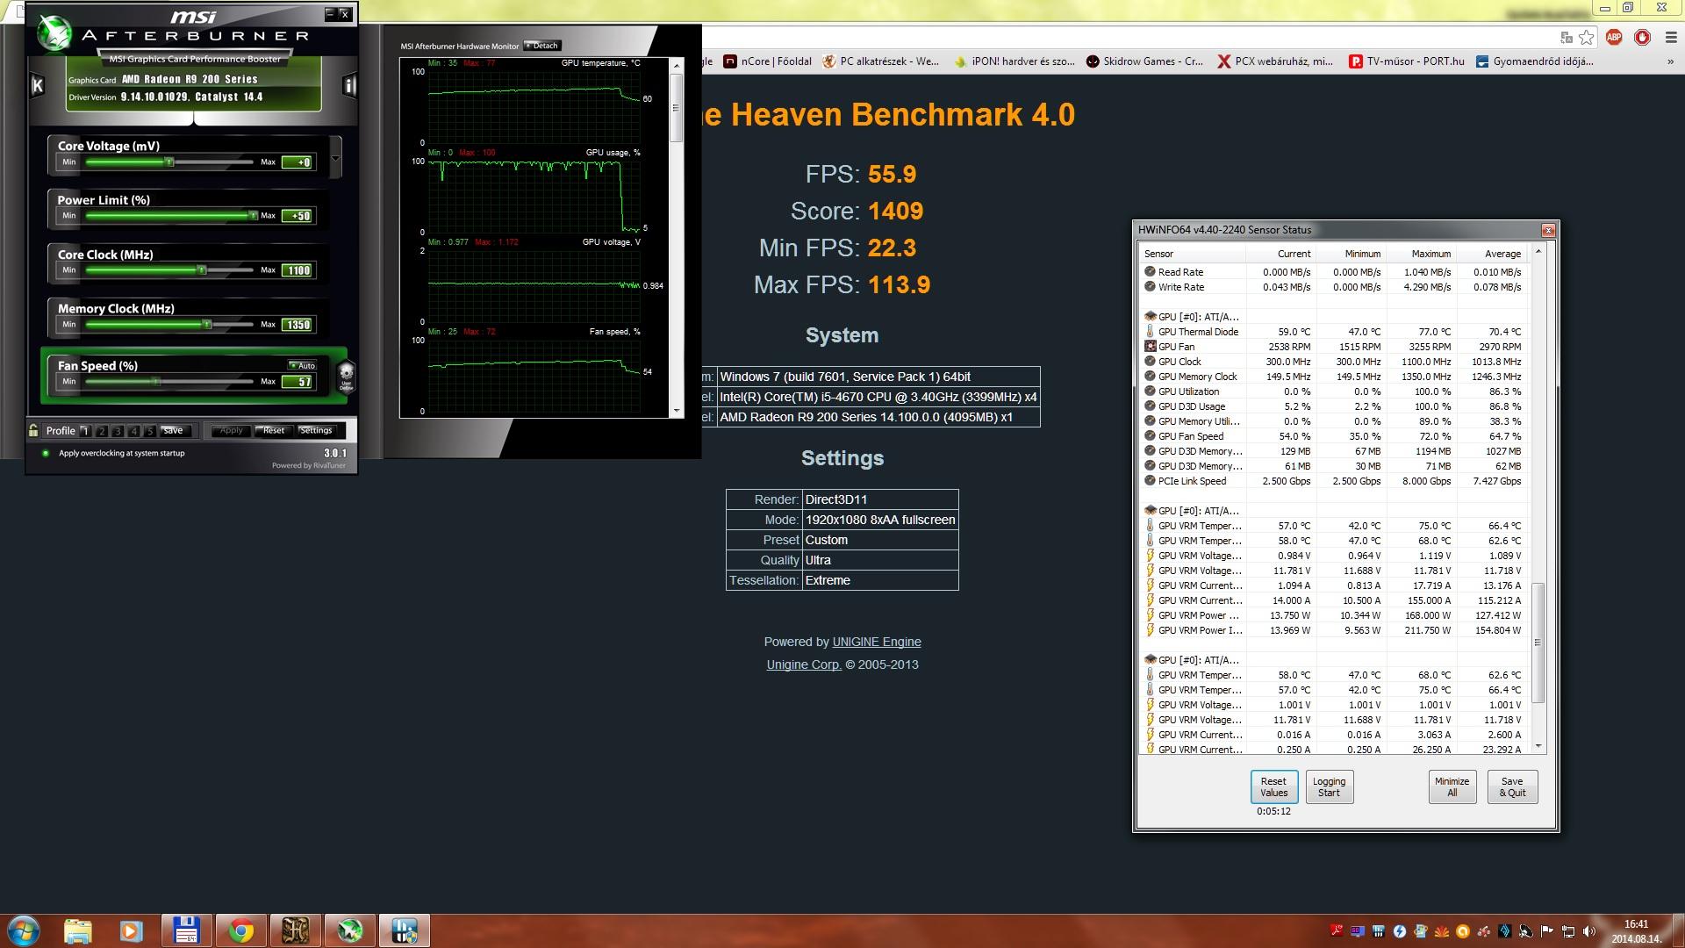Click the network tray icon
Screen dimensions: 1685x948
point(1568,931)
